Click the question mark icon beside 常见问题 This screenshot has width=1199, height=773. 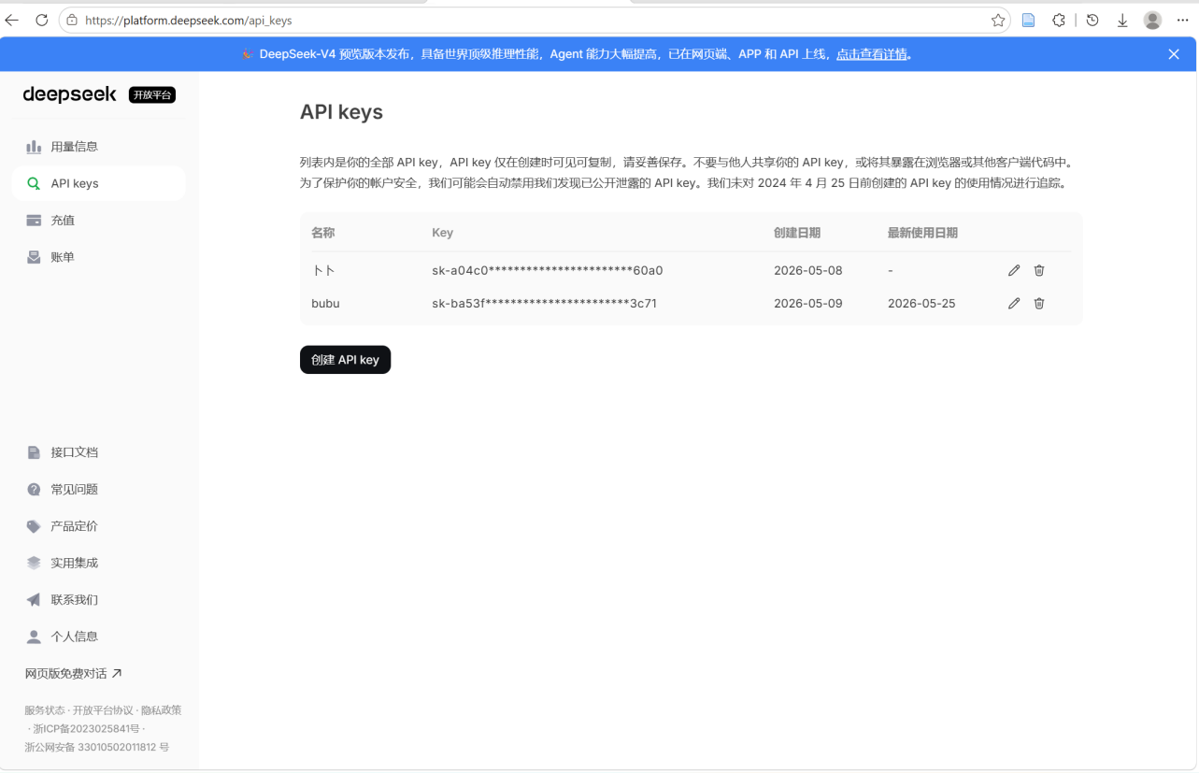(x=34, y=489)
